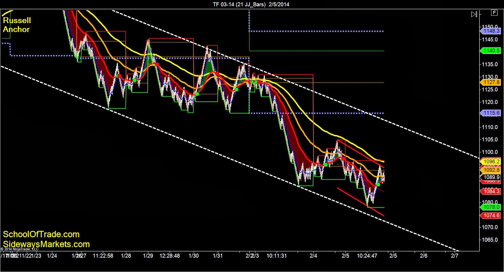Click the green 1140.5 price marker
The height and width of the screenshot is (272, 504).
[490, 51]
